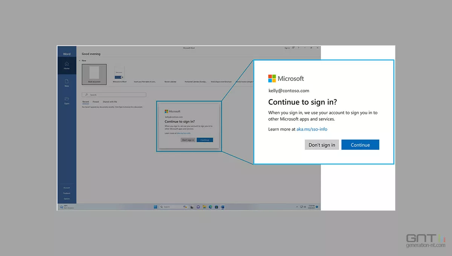452x256 pixels.
Task: Open Help via the question mark icon
Action: (298, 48)
